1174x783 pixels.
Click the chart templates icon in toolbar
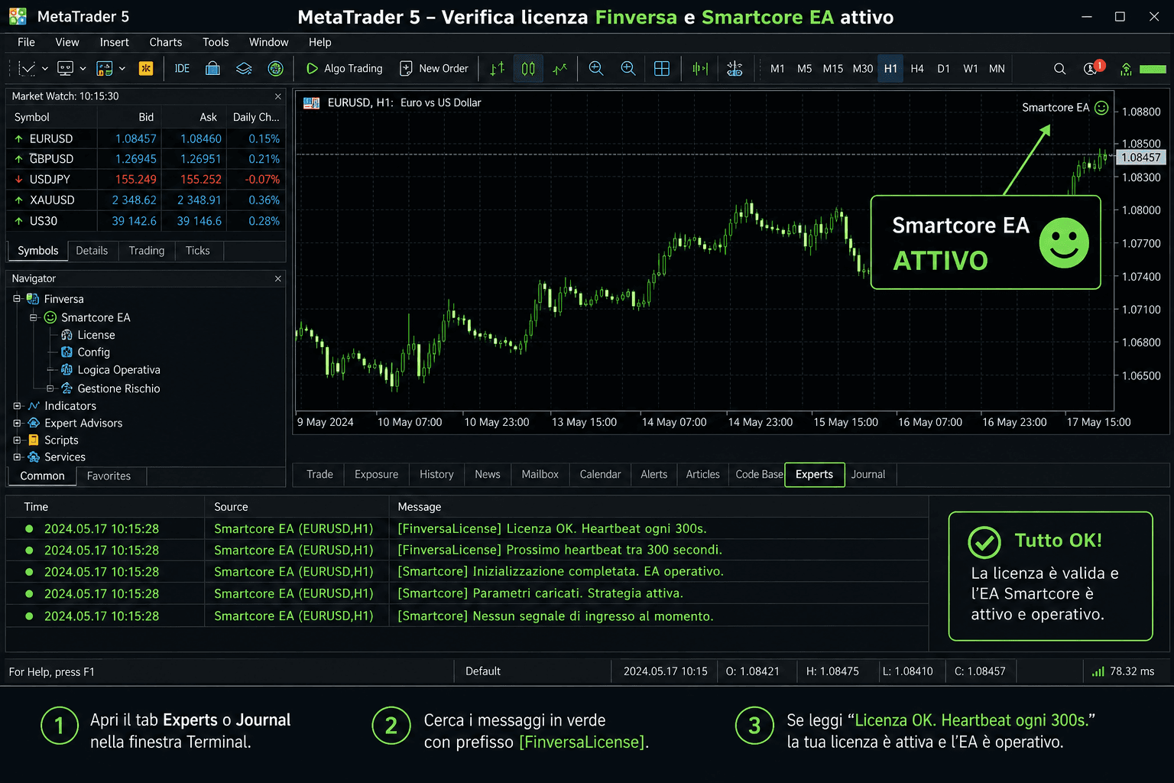[105, 69]
